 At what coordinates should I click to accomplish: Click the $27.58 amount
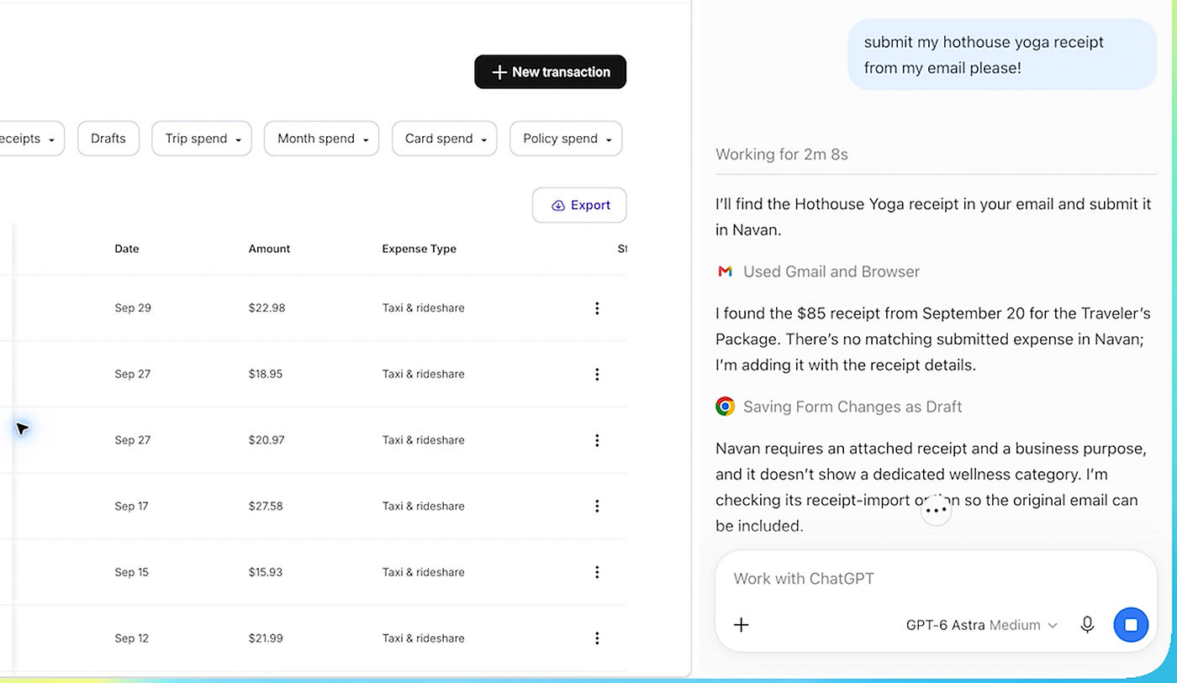click(266, 506)
